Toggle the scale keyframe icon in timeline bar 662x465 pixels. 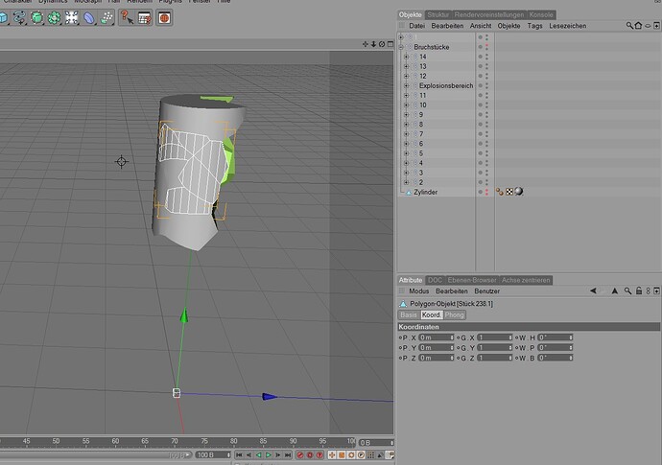pos(342,454)
